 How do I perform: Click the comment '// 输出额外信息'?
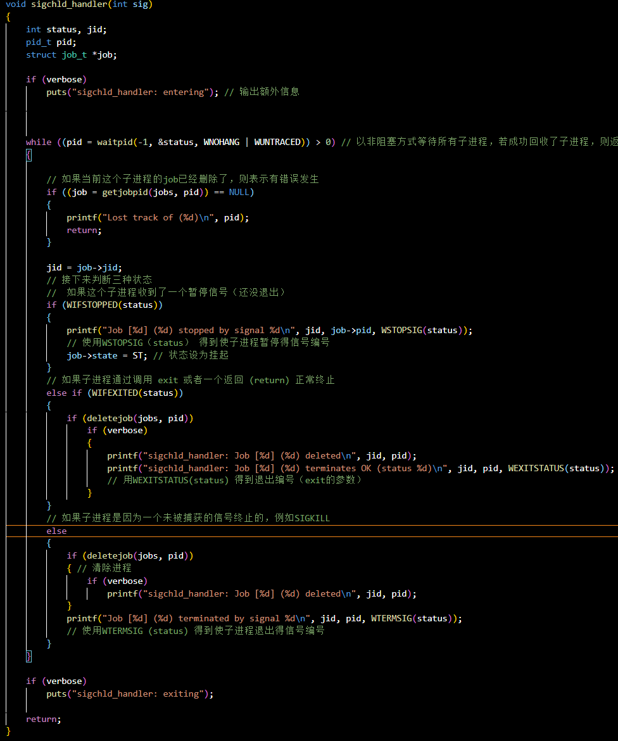(x=262, y=92)
